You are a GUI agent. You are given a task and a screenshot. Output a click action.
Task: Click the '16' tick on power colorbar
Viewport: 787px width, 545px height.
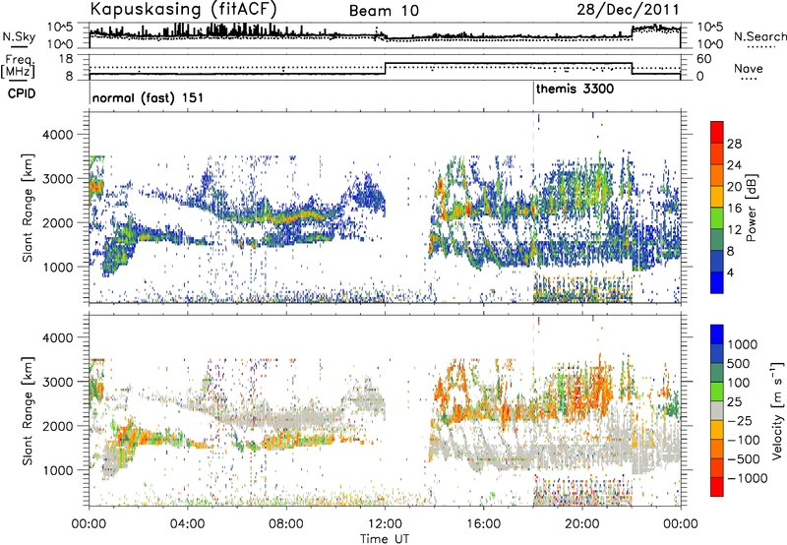click(734, 209)
